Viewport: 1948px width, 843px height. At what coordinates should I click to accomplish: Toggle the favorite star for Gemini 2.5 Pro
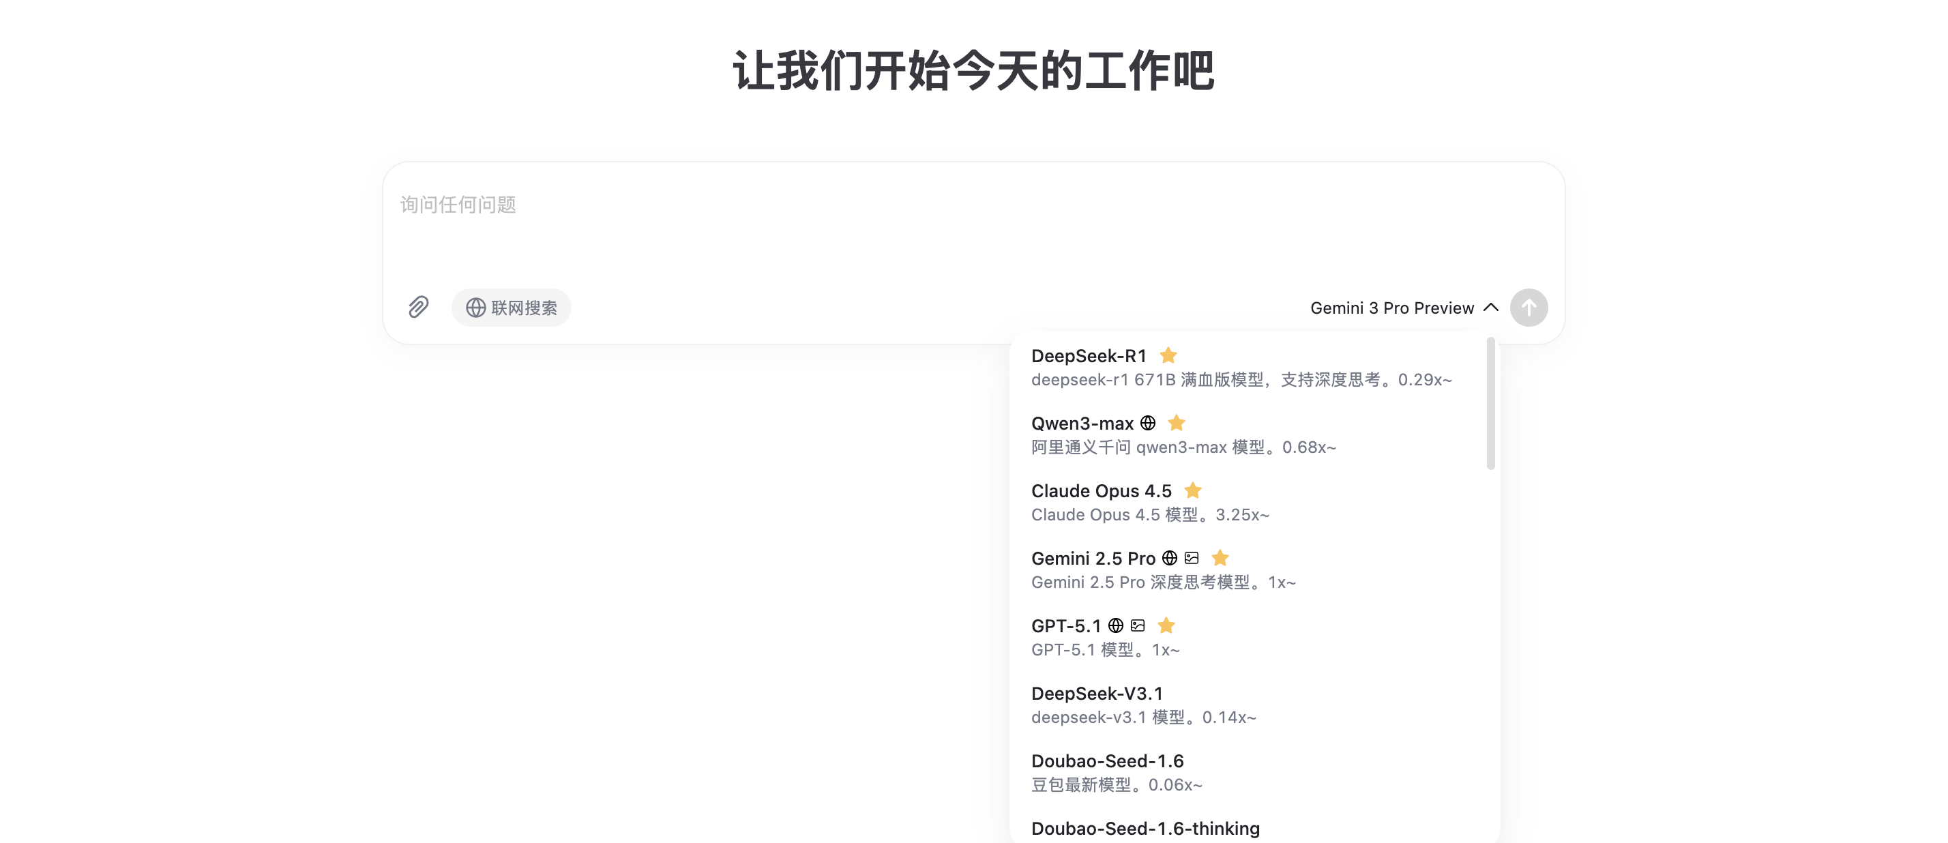click(1220, 558)
